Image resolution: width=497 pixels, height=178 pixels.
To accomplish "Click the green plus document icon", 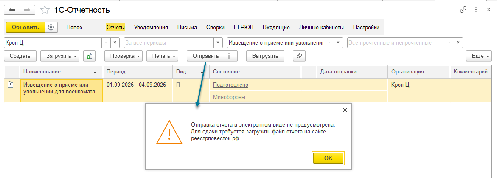I will [90, 56].
